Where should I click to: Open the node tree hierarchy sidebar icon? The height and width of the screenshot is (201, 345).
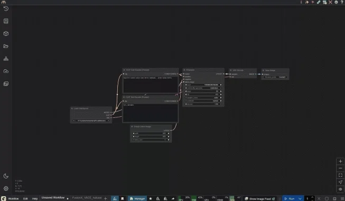6,58
